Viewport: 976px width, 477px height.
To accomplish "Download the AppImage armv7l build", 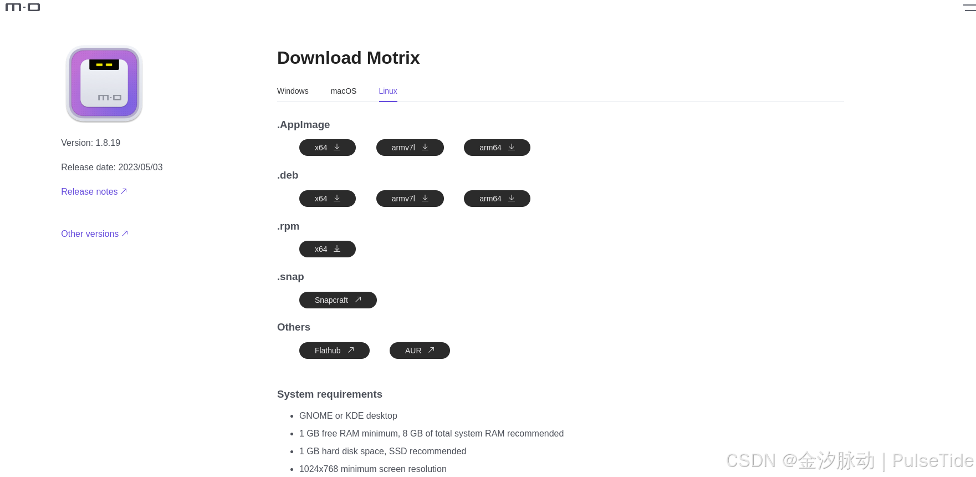I will coord(410,148).
